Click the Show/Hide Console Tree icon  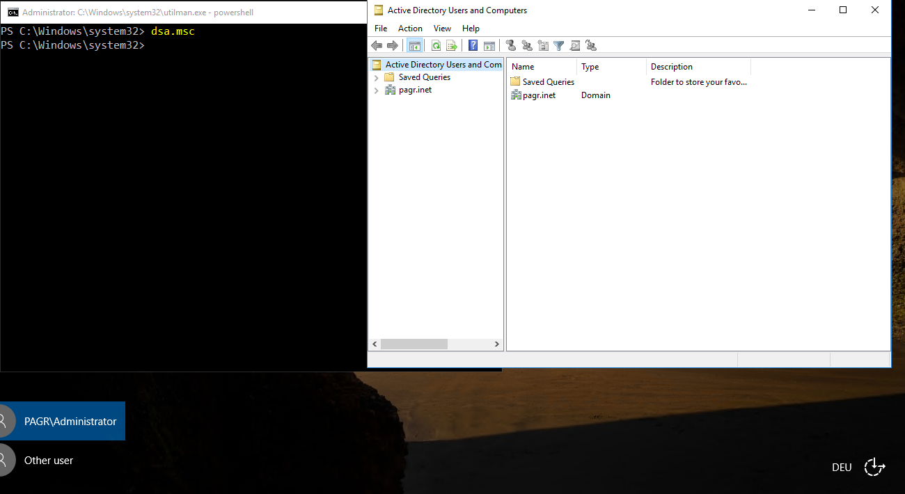coord(415,46)
